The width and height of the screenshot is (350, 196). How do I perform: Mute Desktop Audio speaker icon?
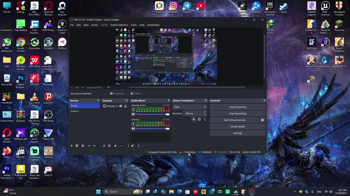point(133,114)
